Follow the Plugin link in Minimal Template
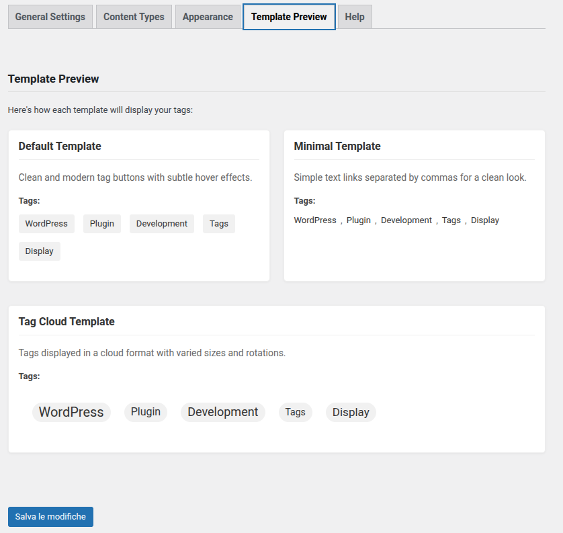 coord(358,220)
